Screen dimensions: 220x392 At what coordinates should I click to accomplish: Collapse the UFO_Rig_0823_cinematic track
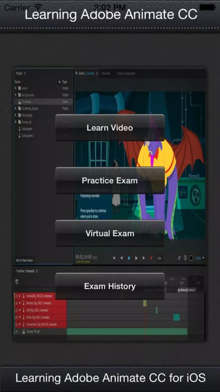[x=20, y=310]
